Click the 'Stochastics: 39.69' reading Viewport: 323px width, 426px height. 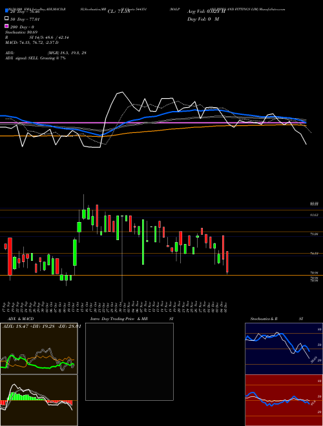tap(21, 32)
